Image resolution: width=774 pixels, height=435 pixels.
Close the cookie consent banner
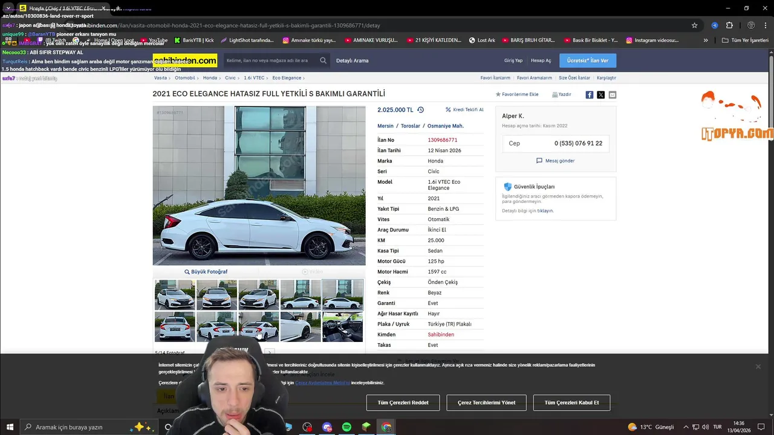[x=758, y=367]
